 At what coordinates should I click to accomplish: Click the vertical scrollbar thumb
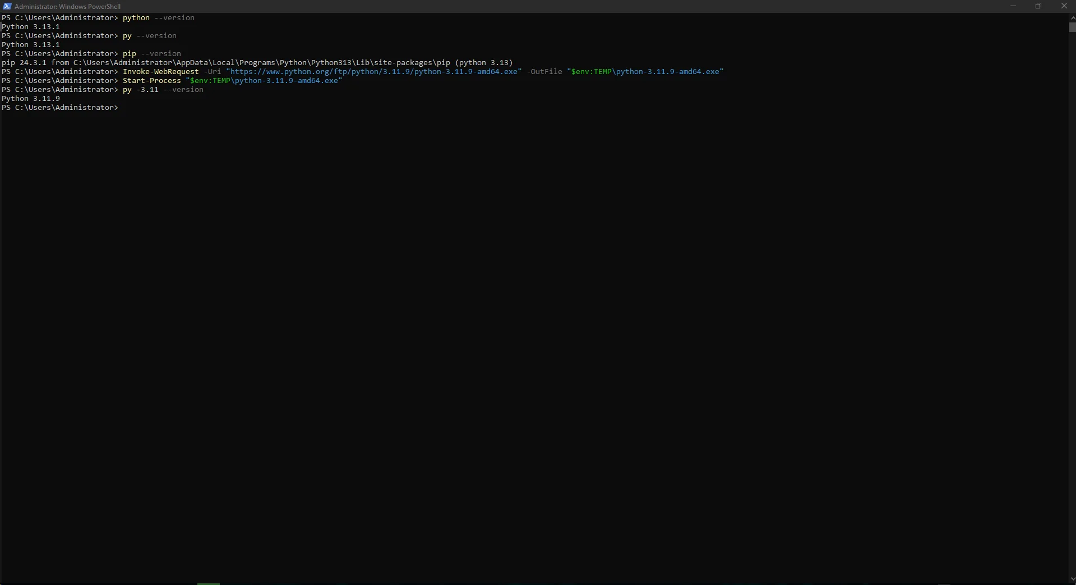(x=1072, y=27)
